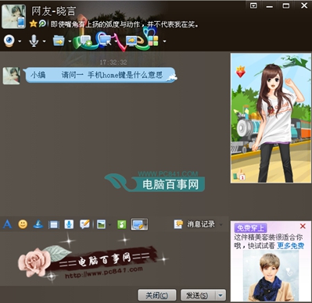Image resolution: width=312 pixels, height=303 pixels.
Task: Open the 更多免费 link
Action: click(x=290, y=246)
